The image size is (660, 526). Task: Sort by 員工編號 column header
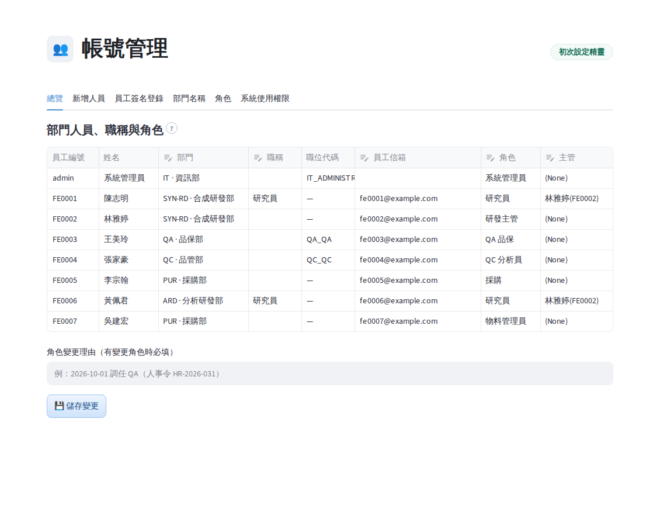[73, 157]
